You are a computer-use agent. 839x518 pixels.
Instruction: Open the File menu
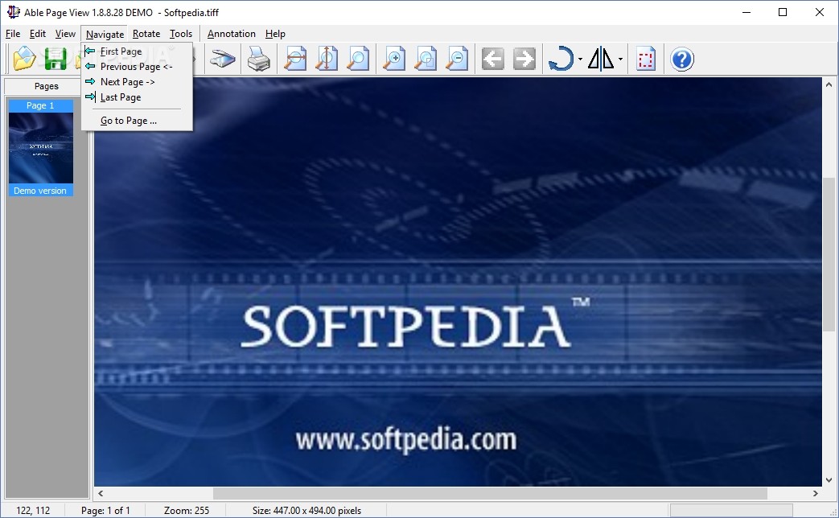13,34
